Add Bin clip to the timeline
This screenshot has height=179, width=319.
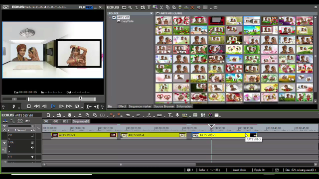(x=186, y=7)
